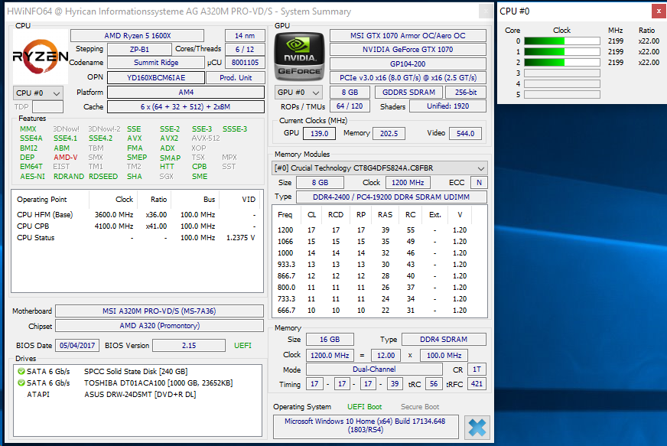
Task: Click the tRFC 421 timing field
Action: tap(477, 384)
